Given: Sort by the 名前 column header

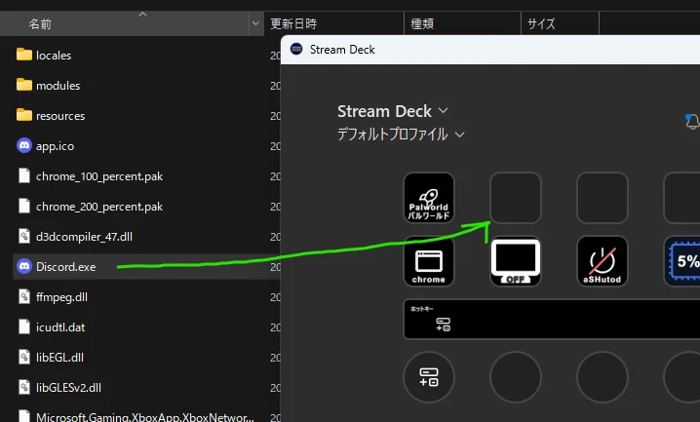Looking at the screenshot, I should click(125, 23).
